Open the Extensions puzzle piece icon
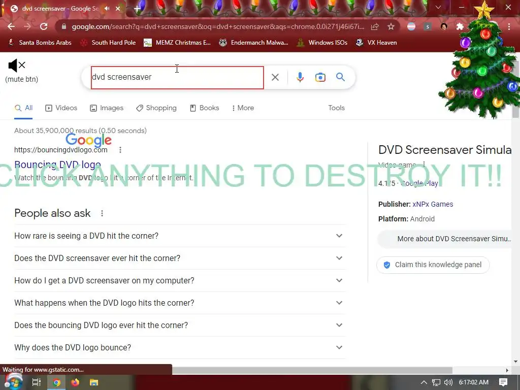 point(460,26)
